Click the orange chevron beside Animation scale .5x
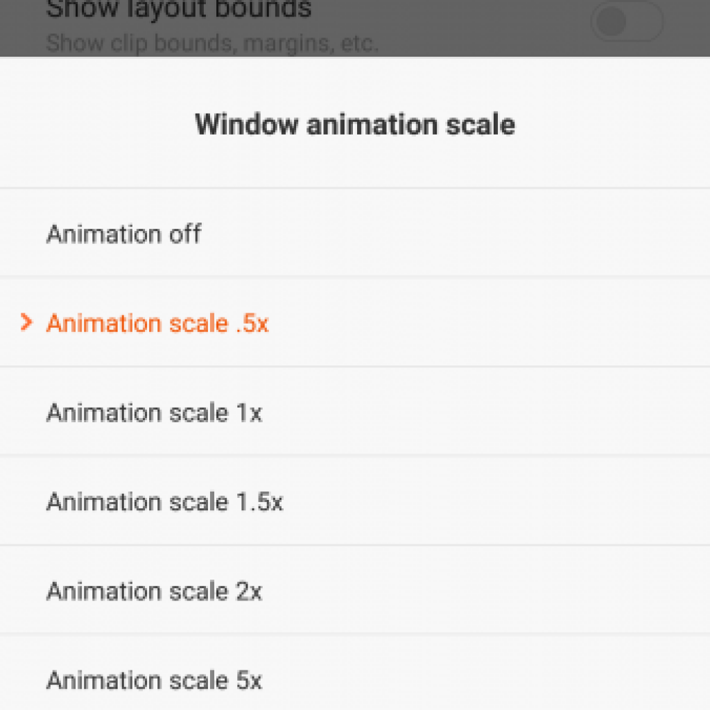 pyautogui.click(x=27, y=322)
